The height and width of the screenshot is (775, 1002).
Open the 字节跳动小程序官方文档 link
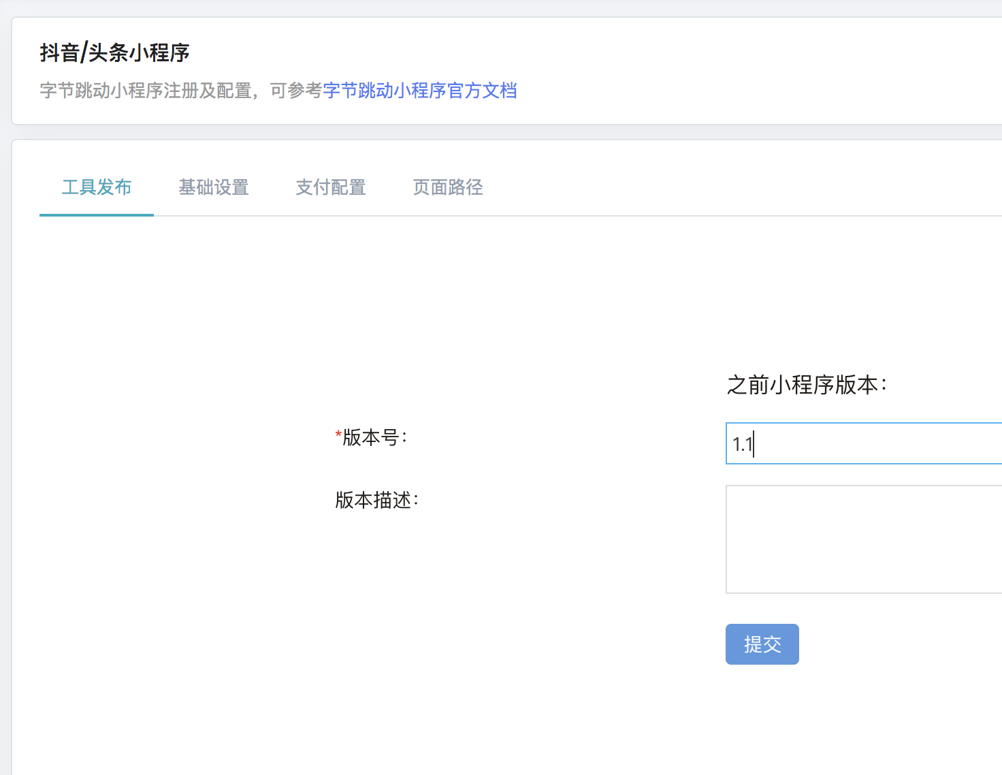(420, 91)
